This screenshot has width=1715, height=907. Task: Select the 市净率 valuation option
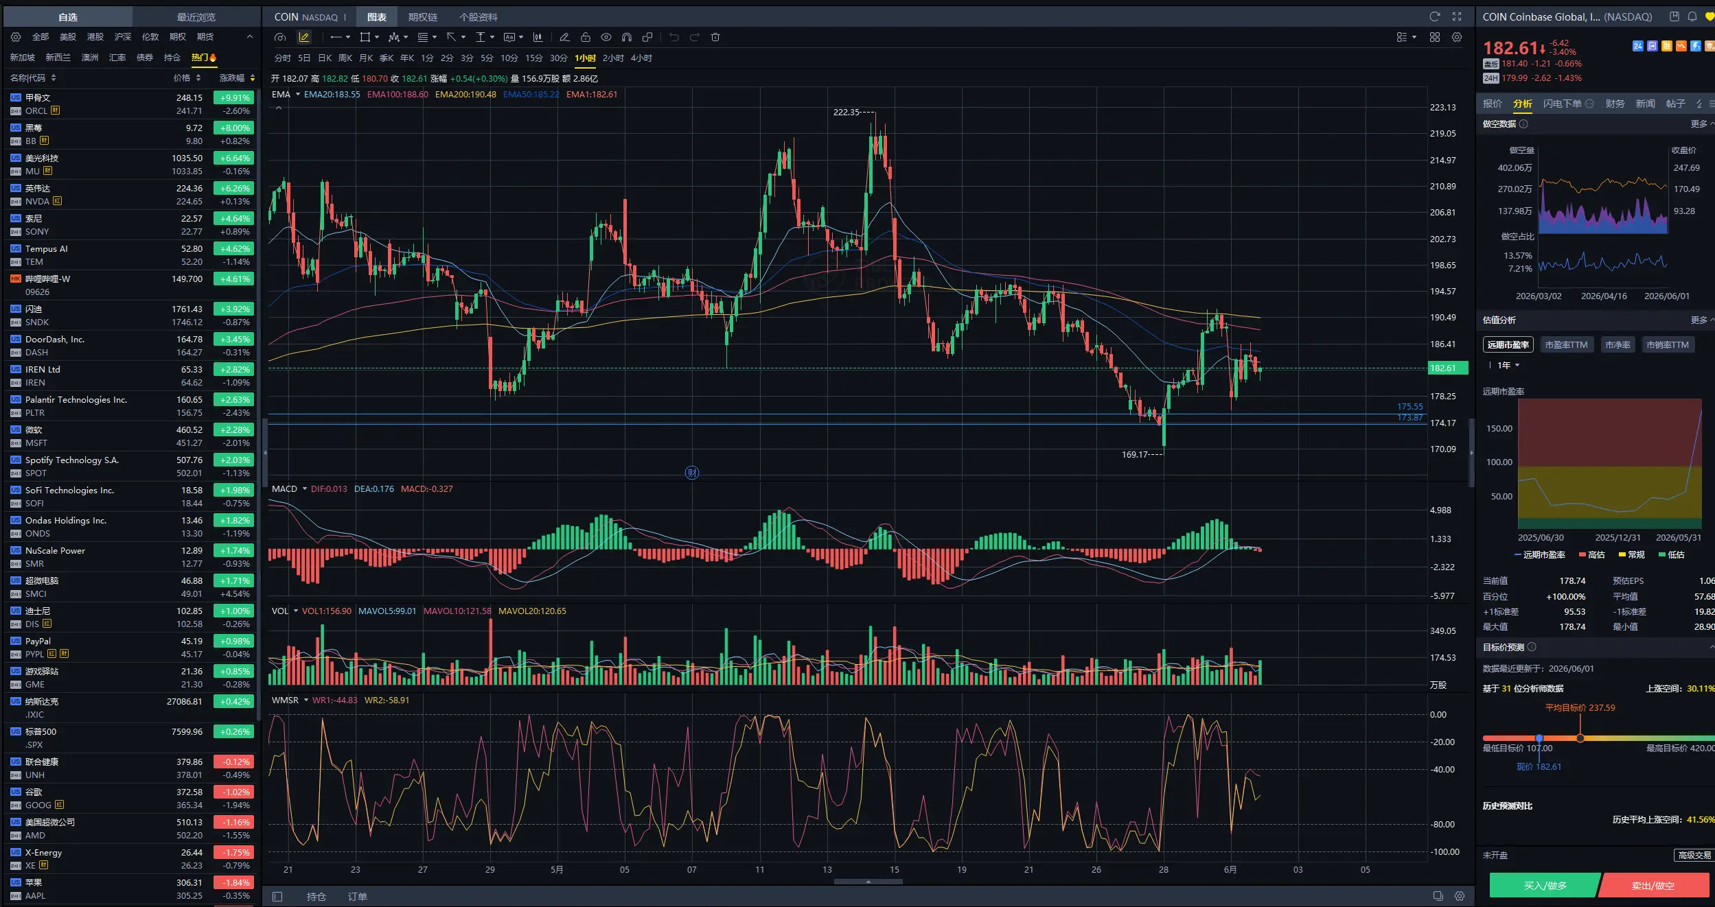pyautogui.click(x=1618, y=344)
